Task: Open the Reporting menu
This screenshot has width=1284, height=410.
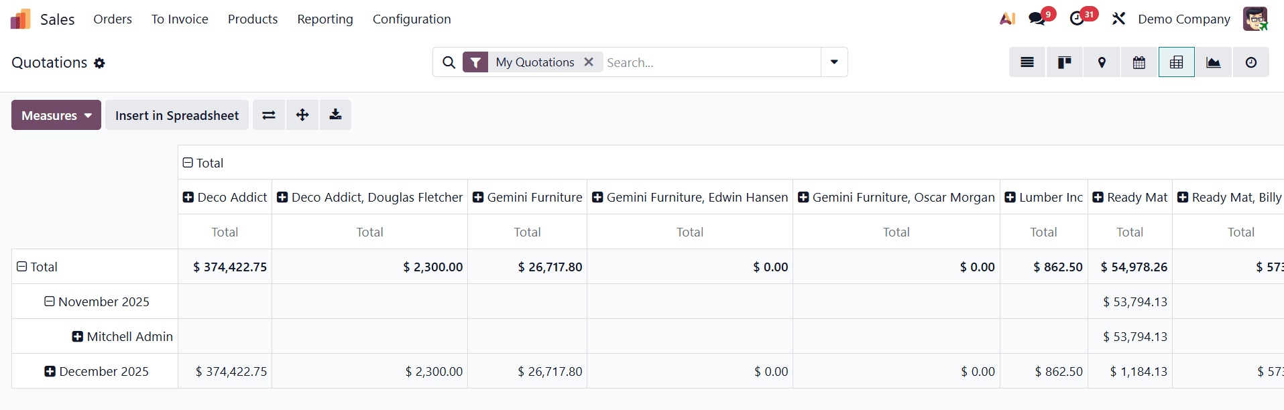Action: (325, 19)
